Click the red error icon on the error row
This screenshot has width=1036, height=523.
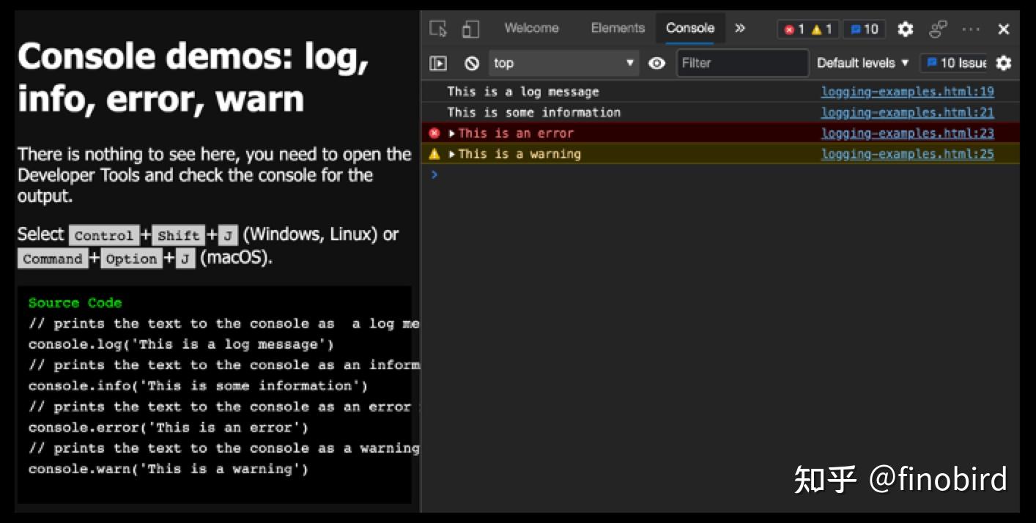(x=434, y=133)
